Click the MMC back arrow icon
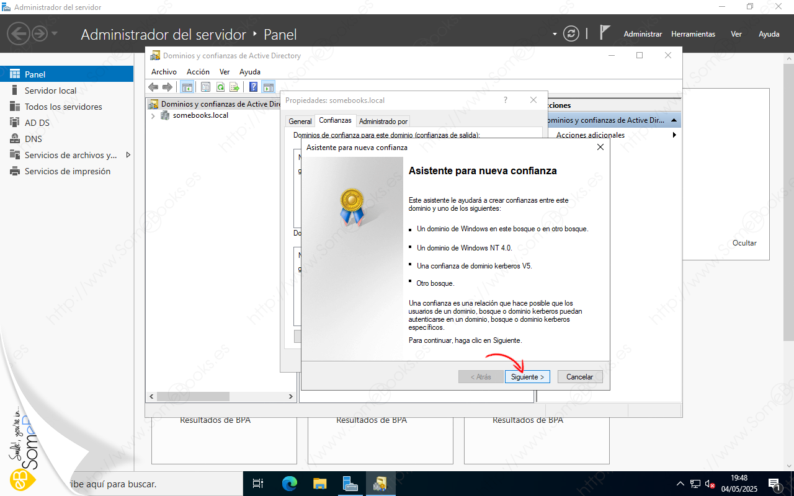 click(153, 87)
